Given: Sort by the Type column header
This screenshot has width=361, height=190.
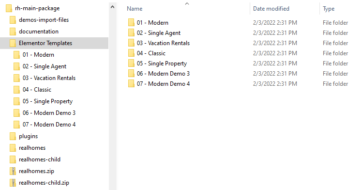Looking at the screenshot, I should tap(329, 9).
